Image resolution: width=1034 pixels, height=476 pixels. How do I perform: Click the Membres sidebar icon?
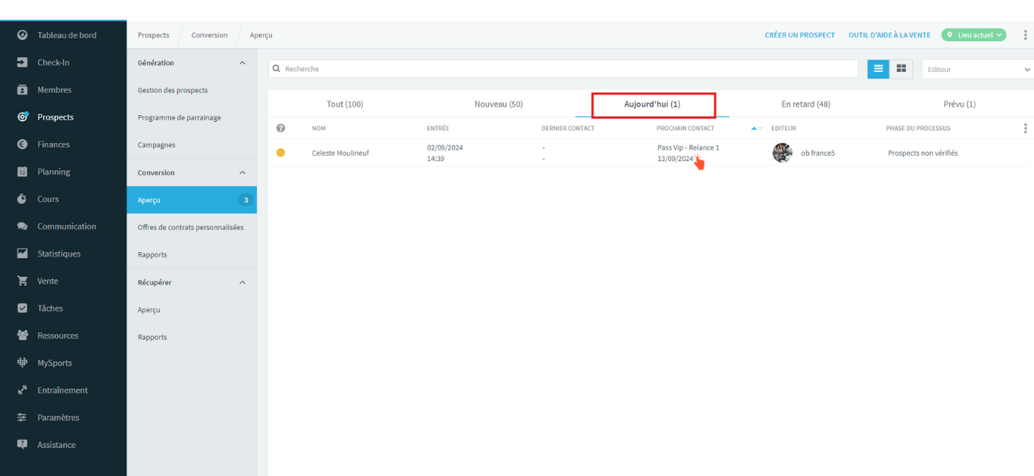tap(23, 89)
